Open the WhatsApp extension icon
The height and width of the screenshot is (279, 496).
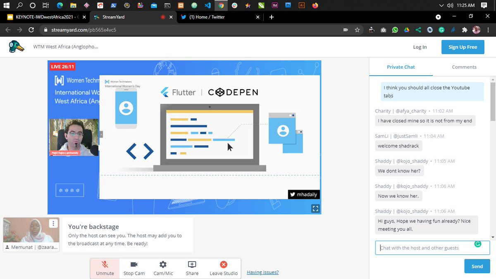pos(395,30)
